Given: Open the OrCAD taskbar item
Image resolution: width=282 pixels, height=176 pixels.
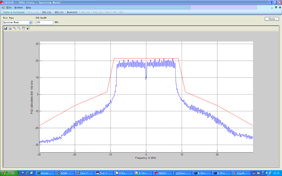Looking at the screenshot, I should (65, 173).
